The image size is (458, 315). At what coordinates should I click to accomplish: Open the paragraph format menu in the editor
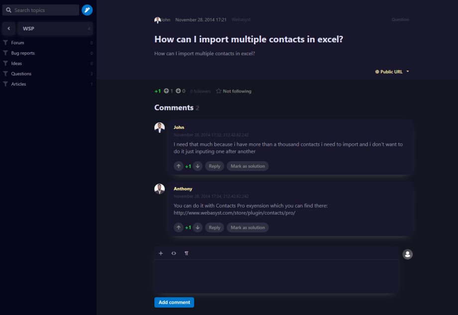click(x=187, y=253)
